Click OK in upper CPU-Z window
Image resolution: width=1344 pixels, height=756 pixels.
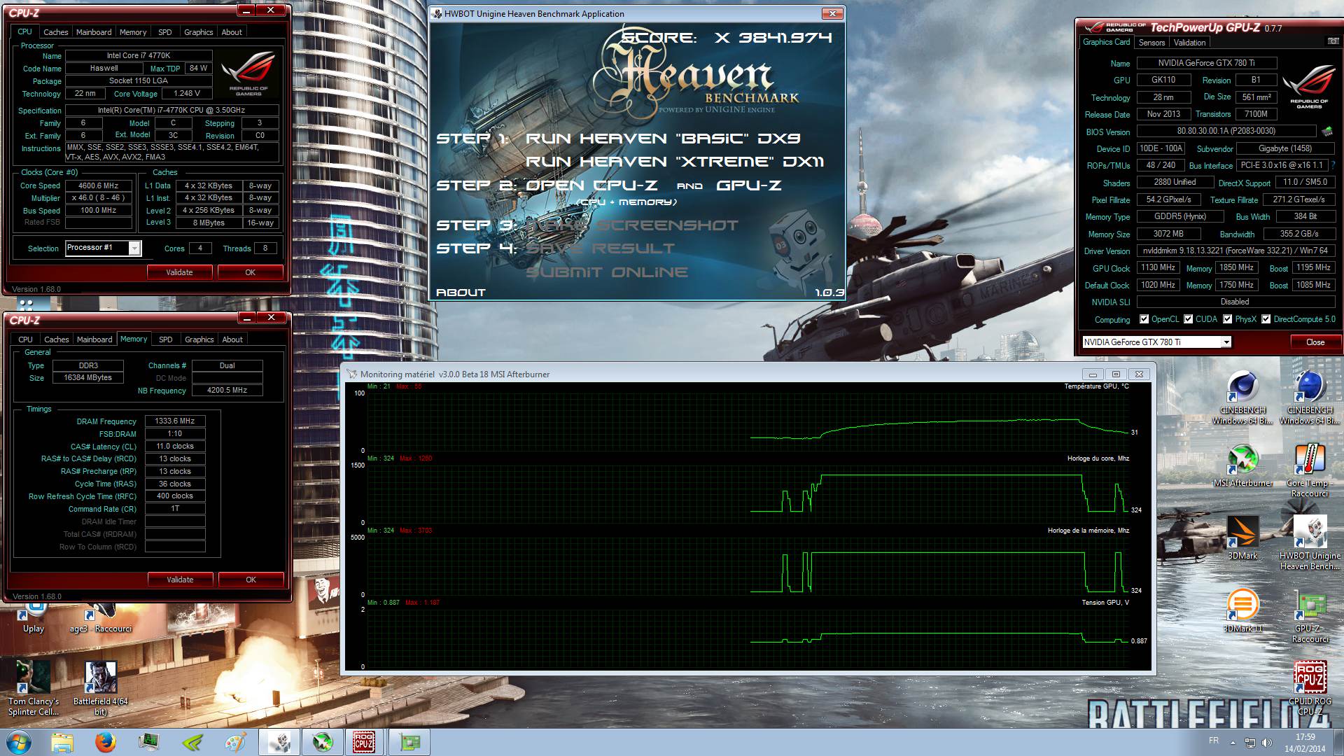click(x=251, y=272)
